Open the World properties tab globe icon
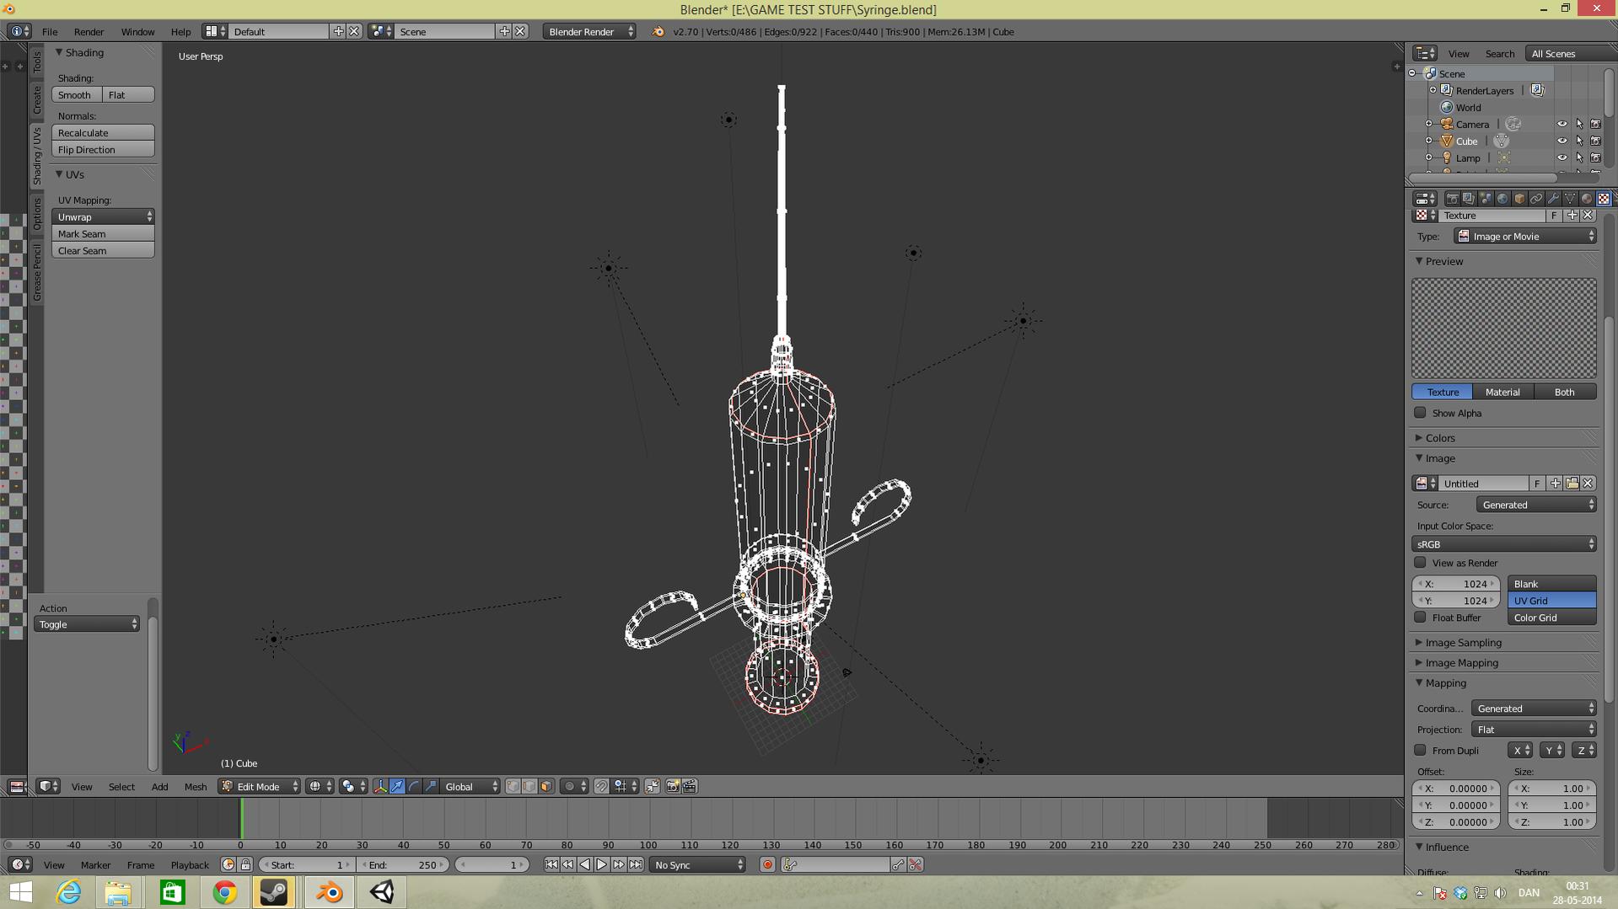 click(1502, 199)
